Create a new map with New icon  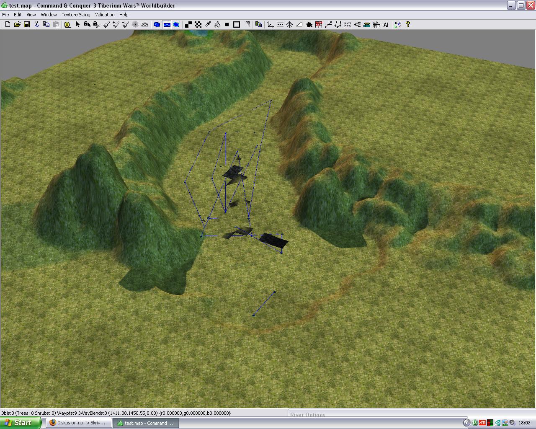click(7, 25)
